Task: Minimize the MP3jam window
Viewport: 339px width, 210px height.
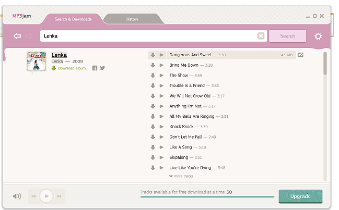Action: point(308,17)
